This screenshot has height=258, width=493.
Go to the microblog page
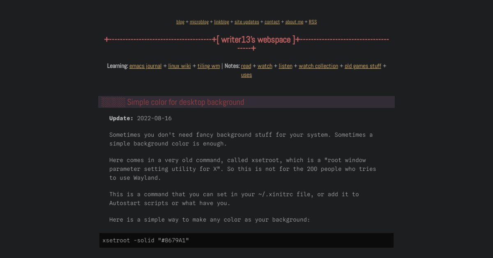199,22
